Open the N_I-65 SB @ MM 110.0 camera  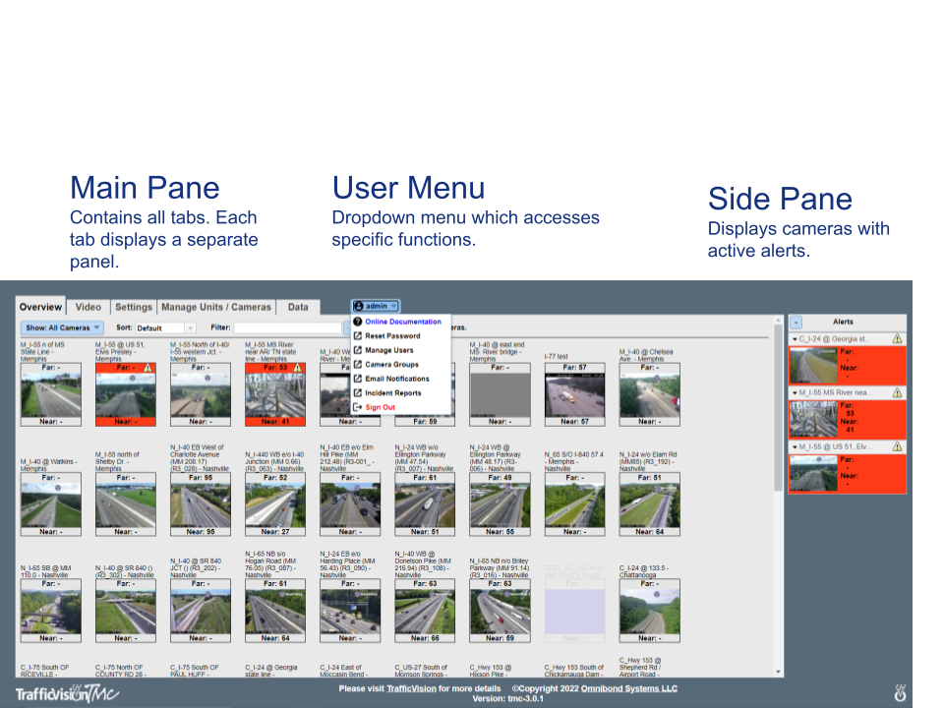pos(50,611)
